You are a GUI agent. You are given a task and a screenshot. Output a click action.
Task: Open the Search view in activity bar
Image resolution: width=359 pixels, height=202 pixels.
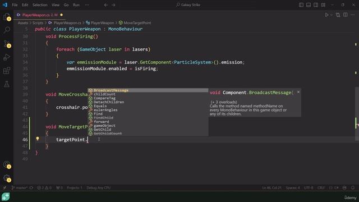coord(7,30)
